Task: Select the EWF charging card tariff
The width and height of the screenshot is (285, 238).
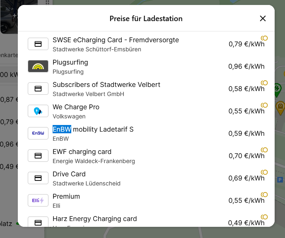Action: (82, 152)
